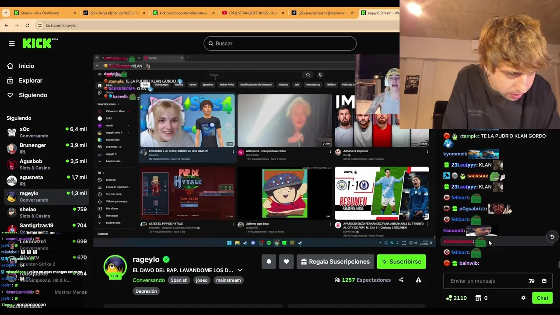Click the green Suscribirse button
Image resolution: width=560 pixels, height=315 pixels.
pyautogui.click(x=401, y=262)
